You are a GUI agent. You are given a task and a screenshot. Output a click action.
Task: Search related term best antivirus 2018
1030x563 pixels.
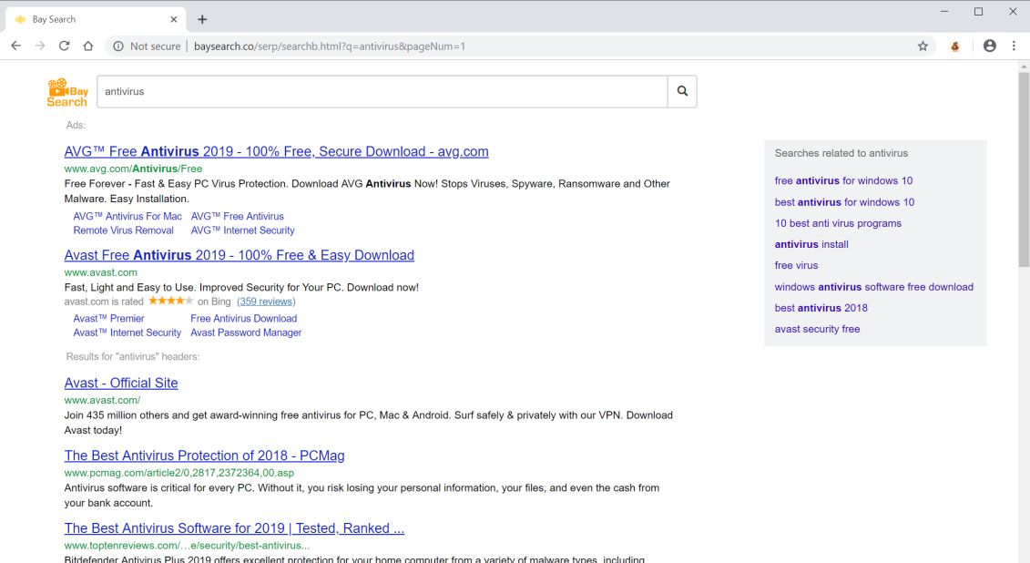tap(821, 308)
